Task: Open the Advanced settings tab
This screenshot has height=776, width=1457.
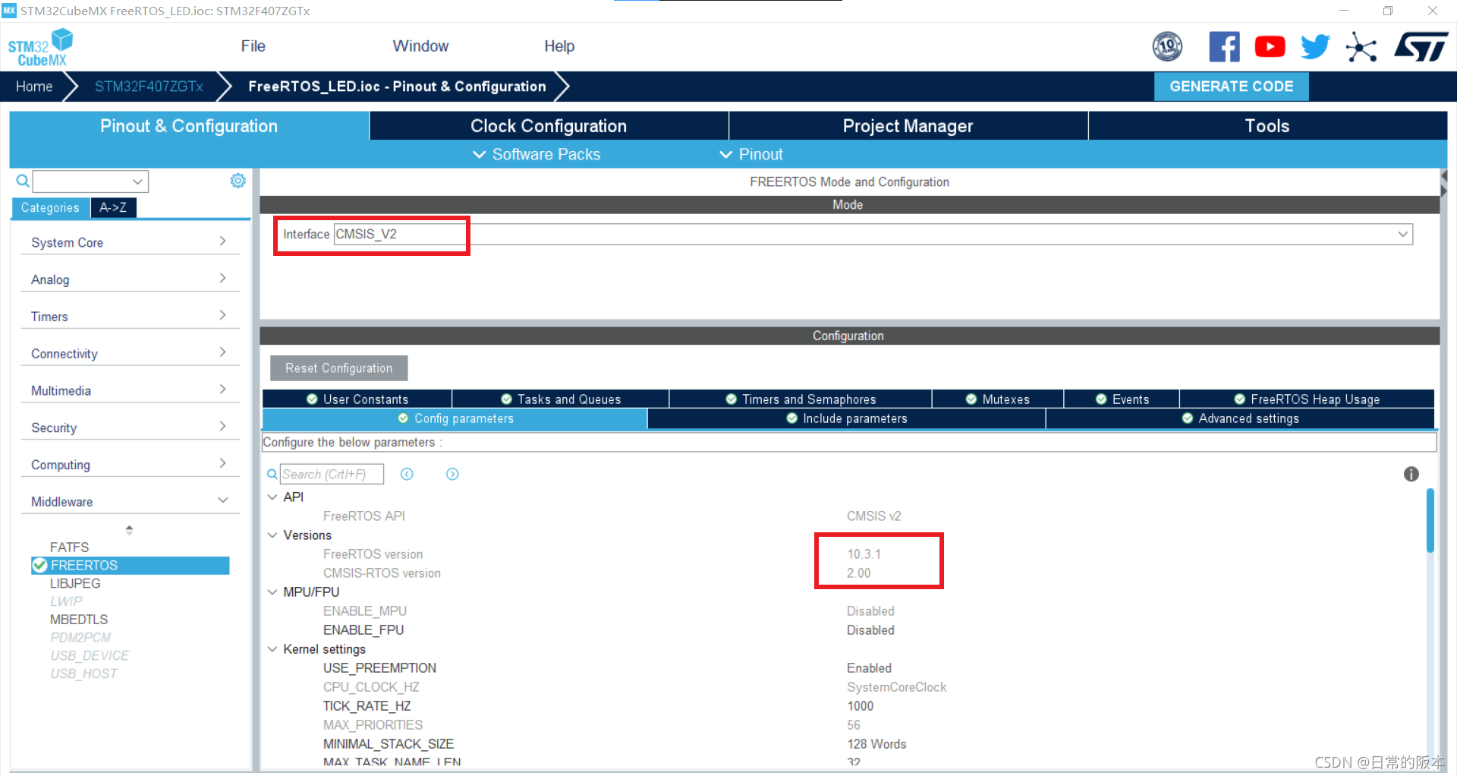Action: (x=1240, y=418)
